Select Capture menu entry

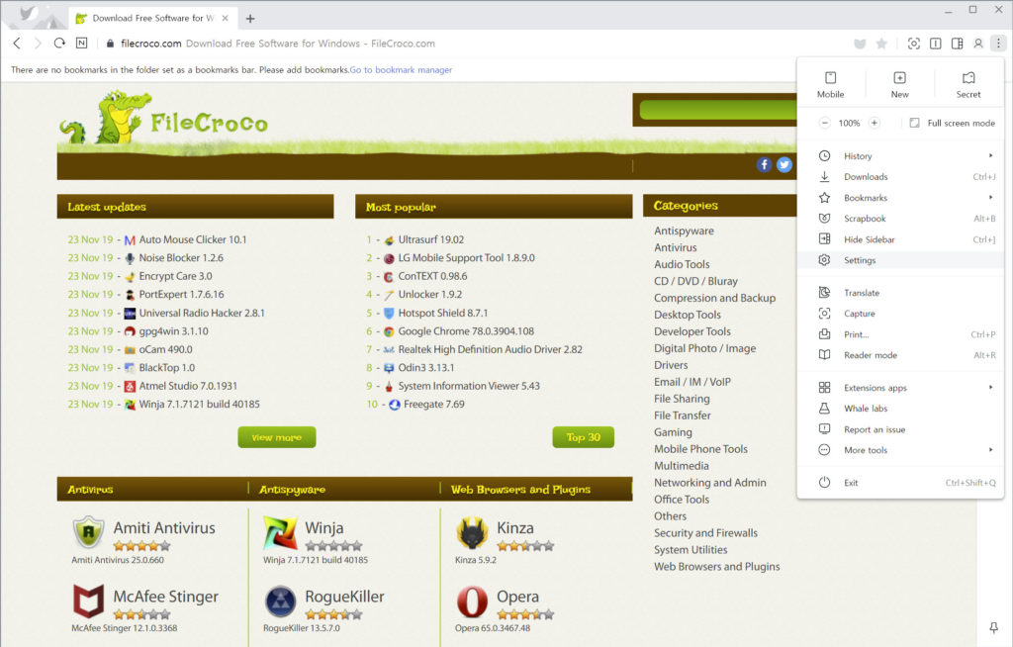[x=900, y=314]
